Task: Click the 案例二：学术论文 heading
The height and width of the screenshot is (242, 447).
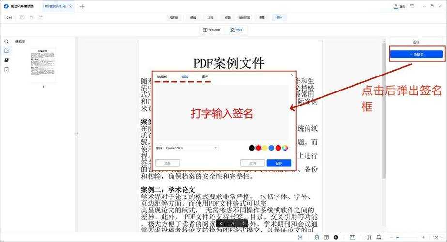Action: (x=168, y=190)
